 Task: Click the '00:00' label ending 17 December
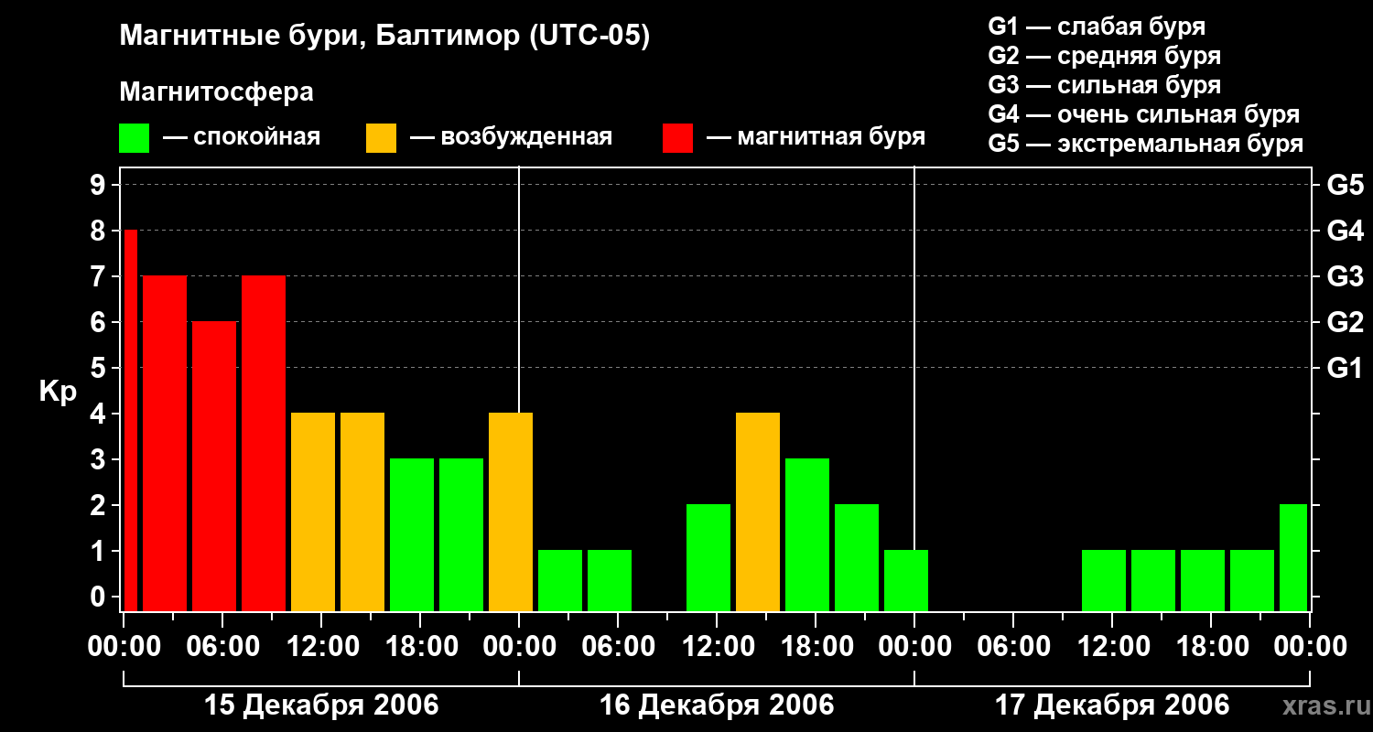1310,647
